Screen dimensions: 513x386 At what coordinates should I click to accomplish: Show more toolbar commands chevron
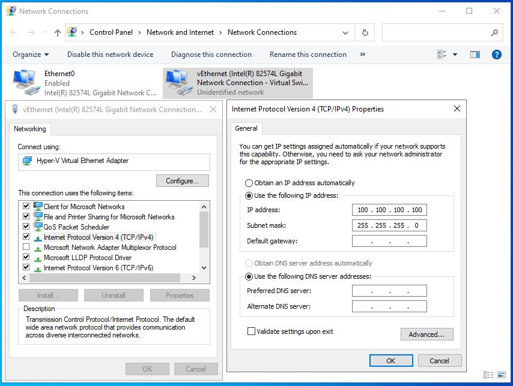pyautogui.click(x=362, y=55)
